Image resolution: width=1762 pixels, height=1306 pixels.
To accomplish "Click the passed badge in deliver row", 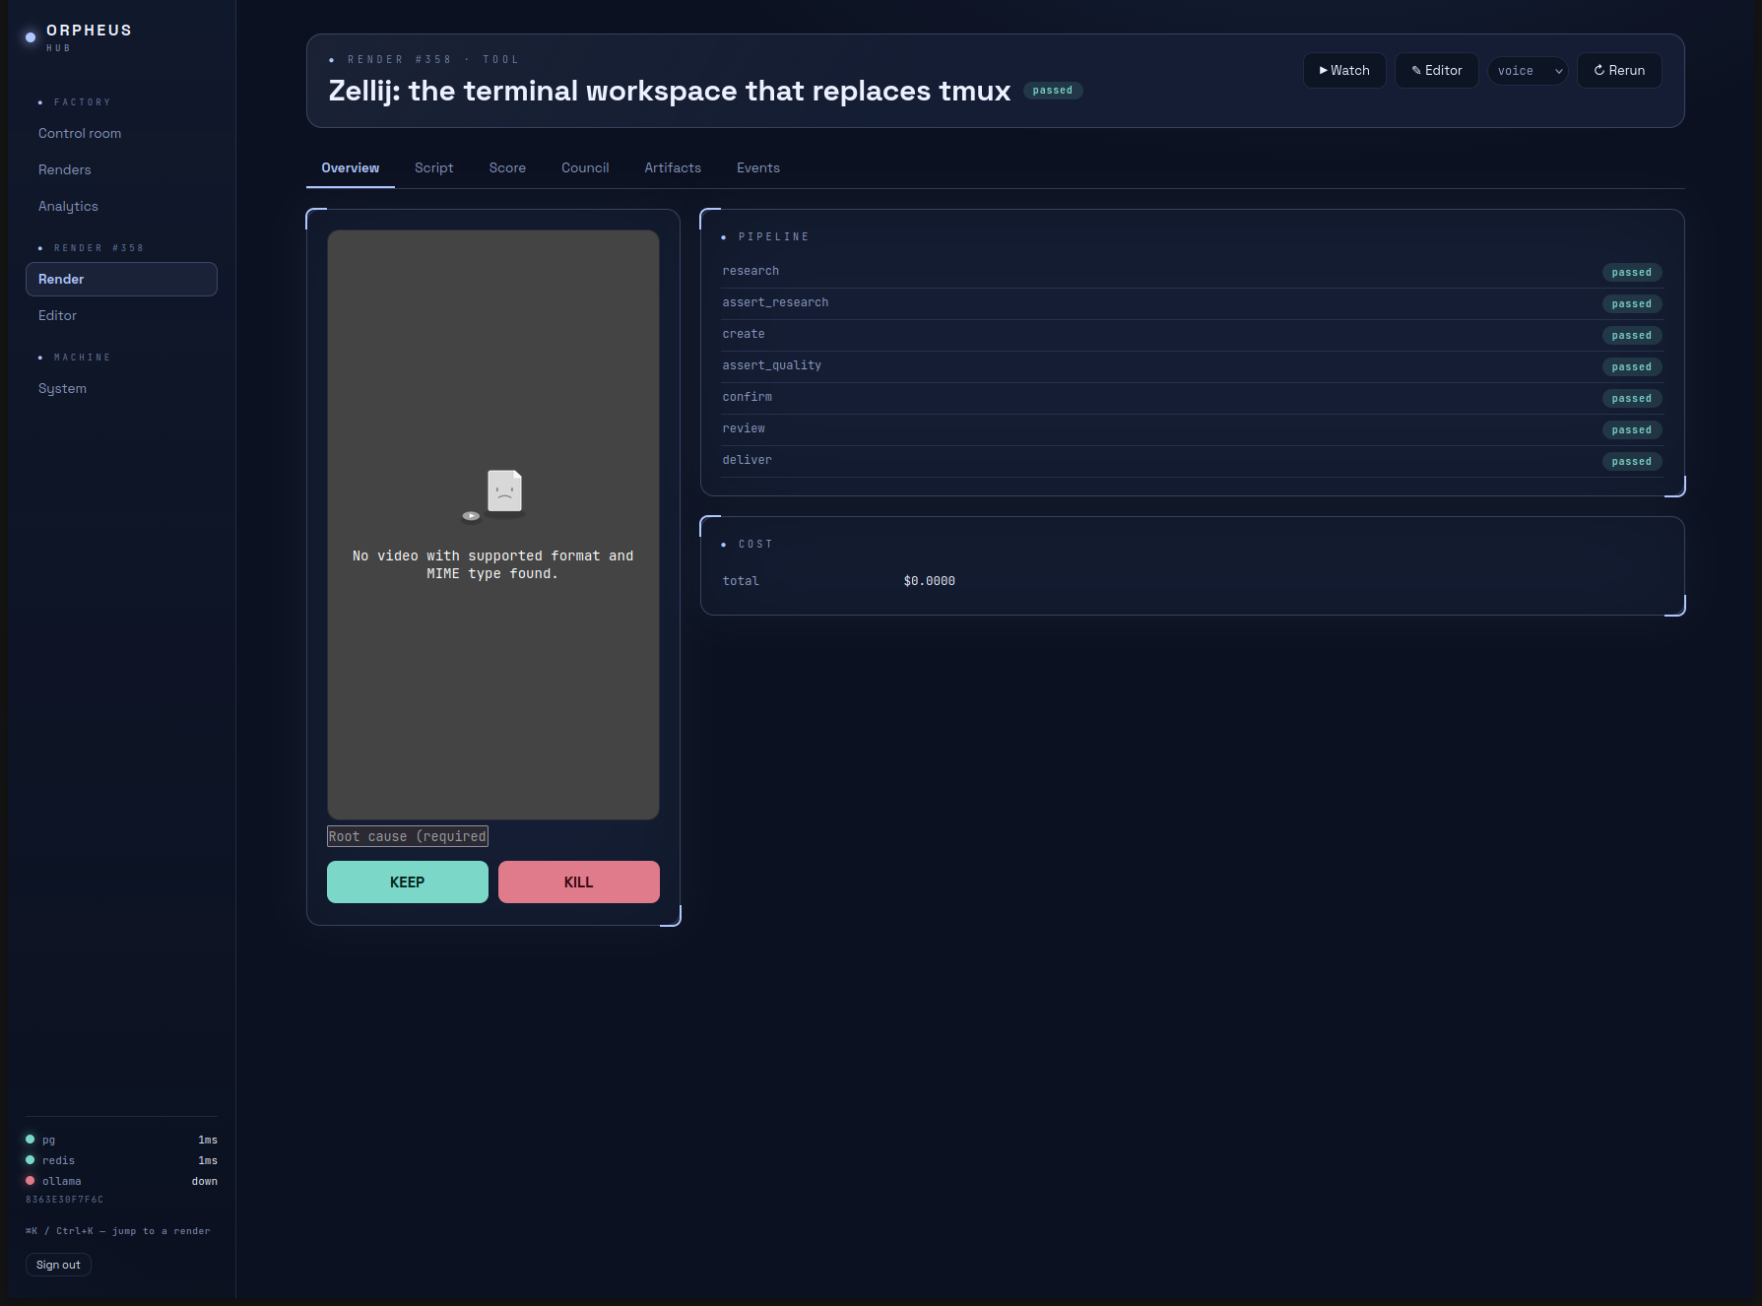I will click(x=1632, y=462).
